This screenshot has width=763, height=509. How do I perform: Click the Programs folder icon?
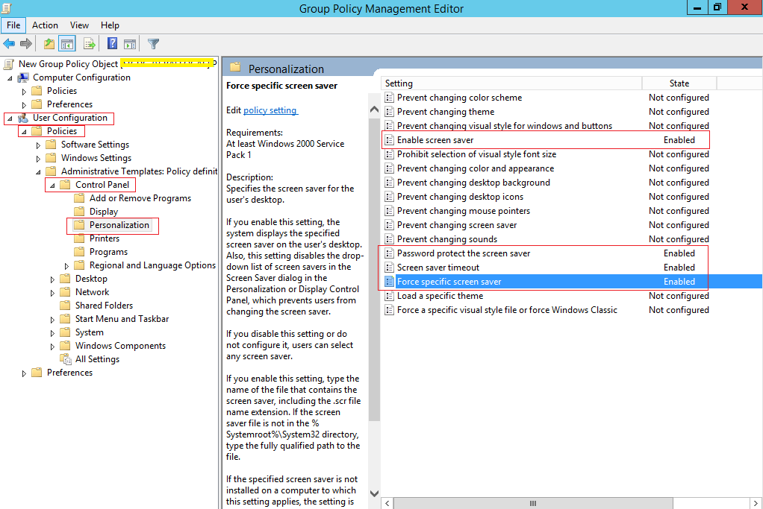click(x=79, y=252)
